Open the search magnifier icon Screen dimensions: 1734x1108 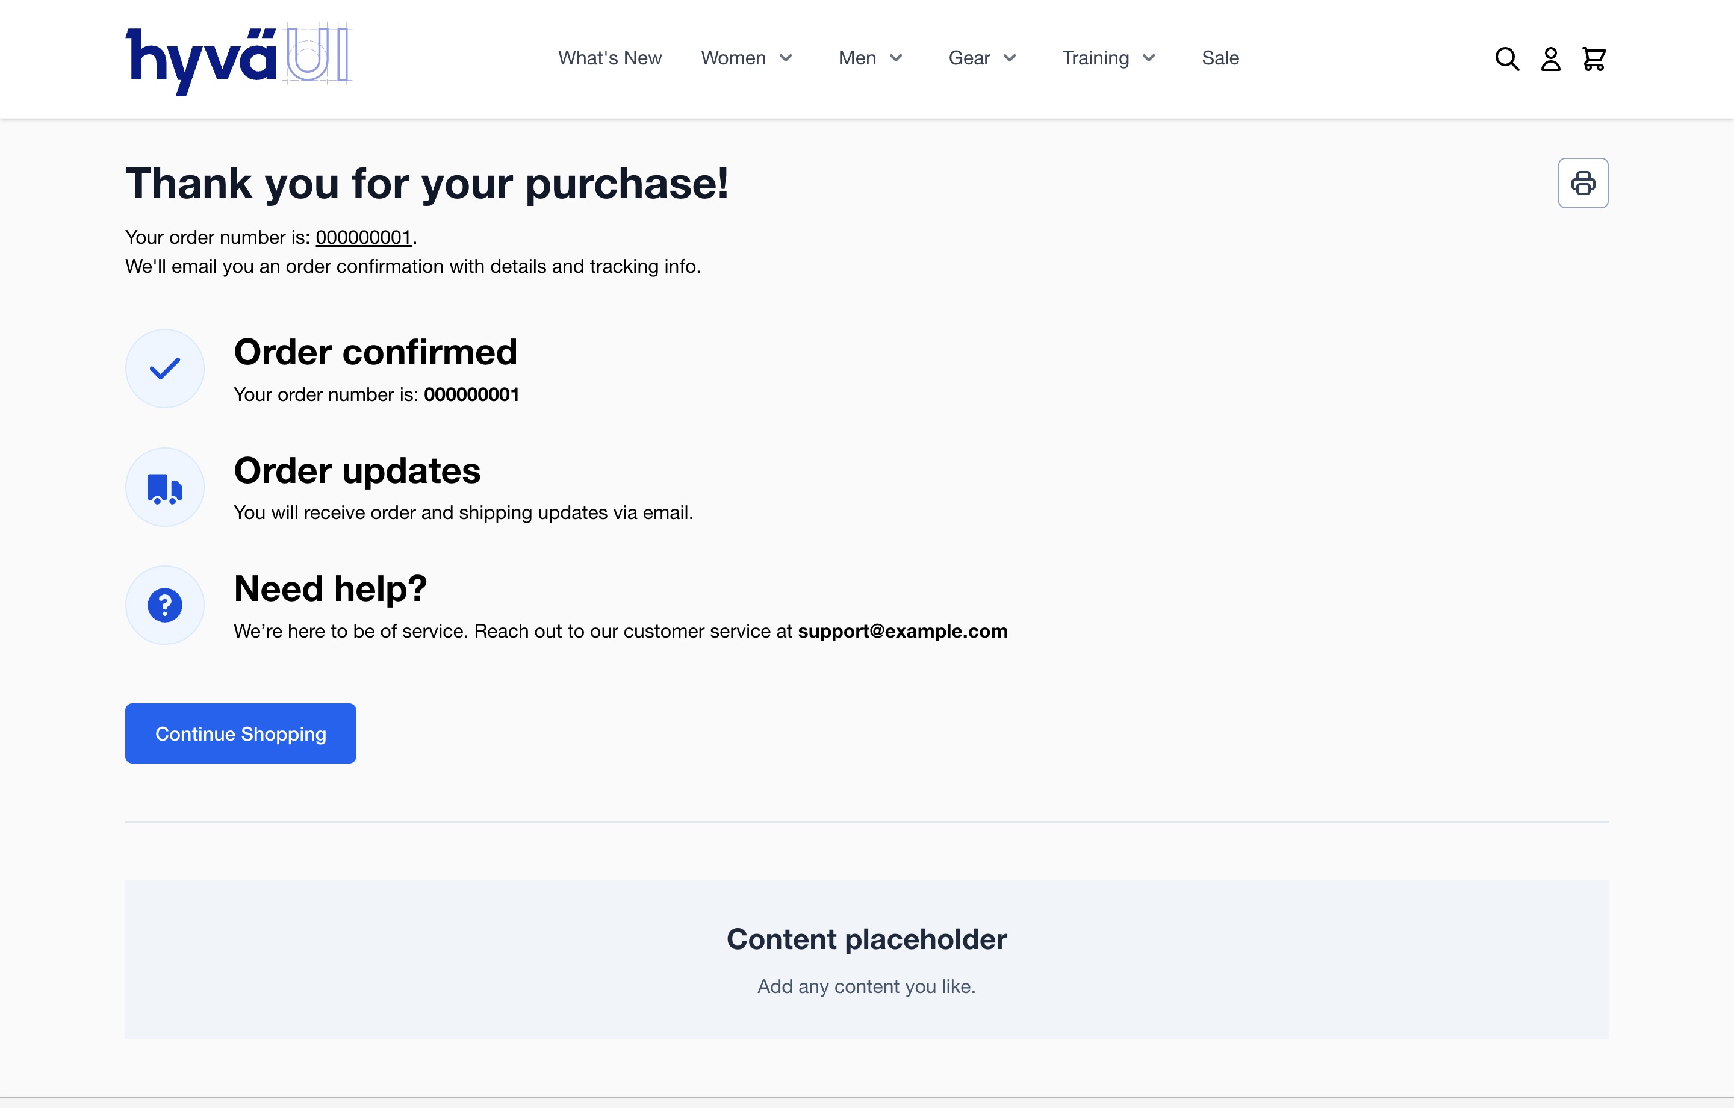pyautogui.click(x=1506, y=59)
